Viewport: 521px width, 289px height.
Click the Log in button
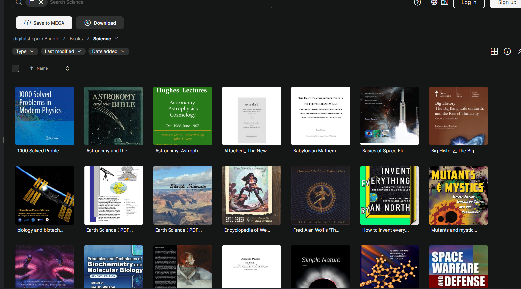[469, 3]
